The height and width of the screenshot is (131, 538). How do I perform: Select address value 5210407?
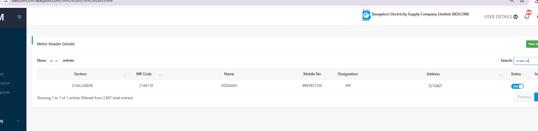pyautogui.click(x=435, y=86)
